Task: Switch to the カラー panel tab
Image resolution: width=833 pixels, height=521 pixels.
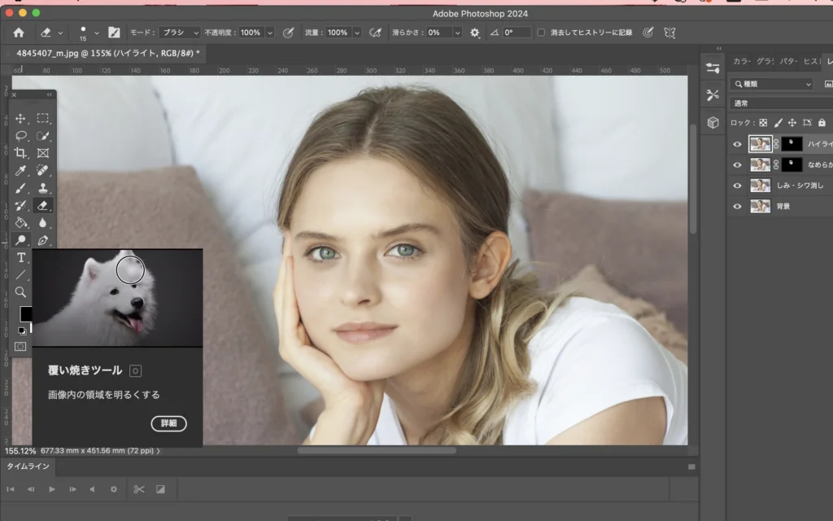Action: coord(741,62)
